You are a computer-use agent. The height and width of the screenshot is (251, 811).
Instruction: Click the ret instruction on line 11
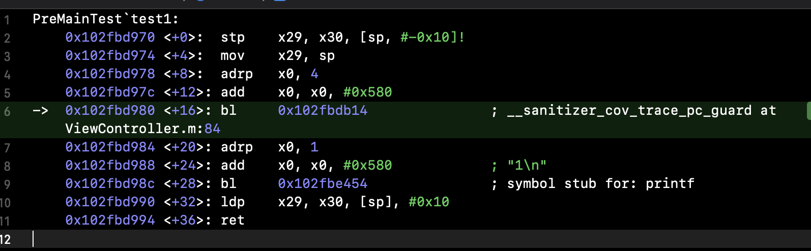pyautogui.click(x=233, y=221)
